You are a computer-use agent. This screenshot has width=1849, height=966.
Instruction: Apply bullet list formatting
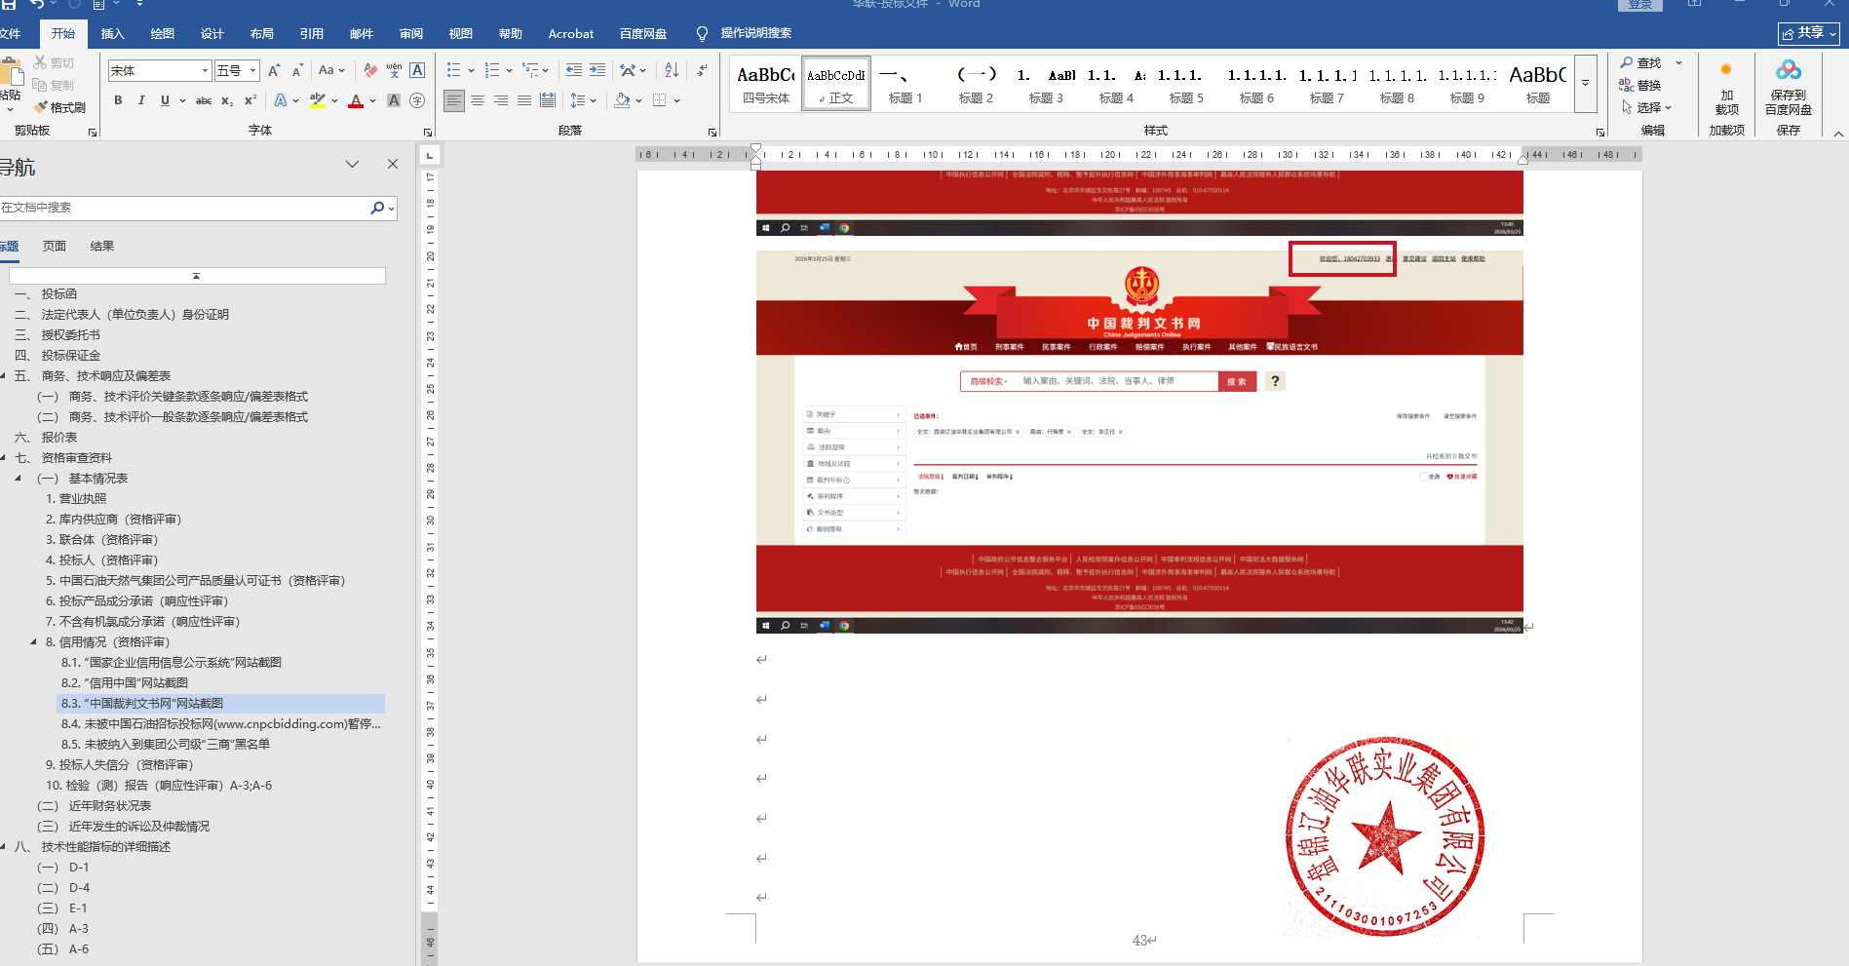[453, 70]
